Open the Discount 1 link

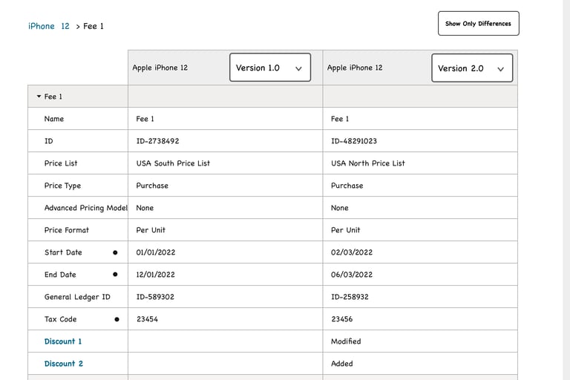tap(63, 341)
